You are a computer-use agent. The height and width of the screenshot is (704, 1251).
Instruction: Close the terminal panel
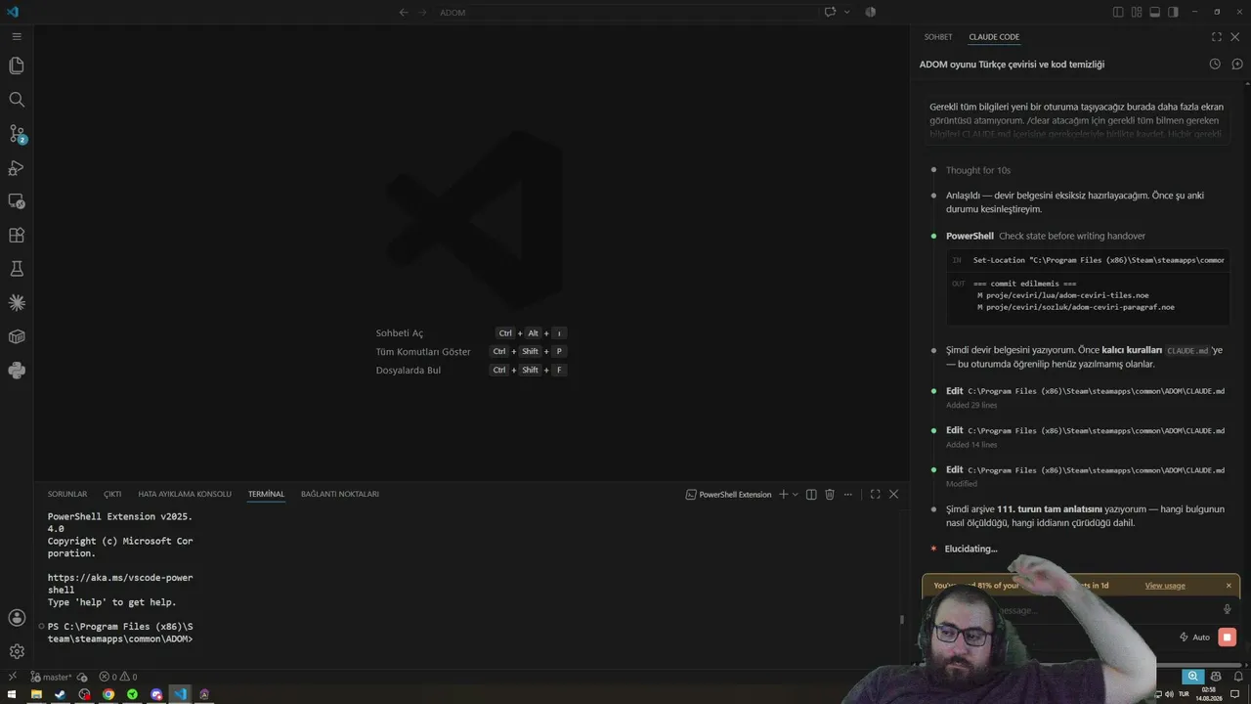[x=893, y=495]
